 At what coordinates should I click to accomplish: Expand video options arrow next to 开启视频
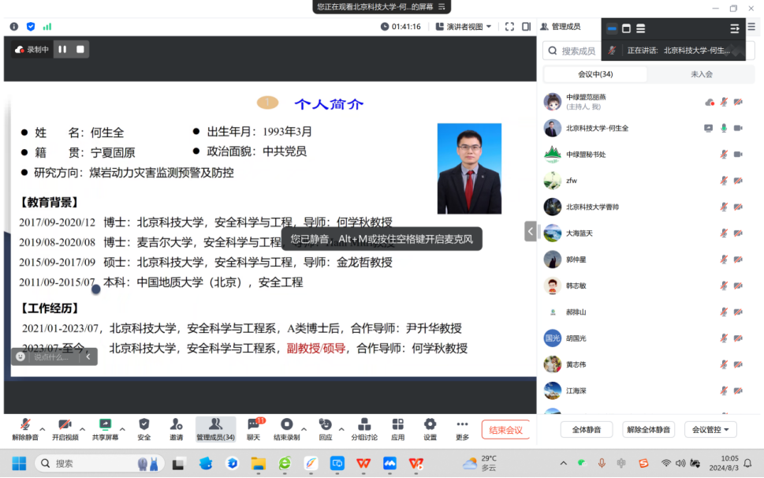(82, 429)
